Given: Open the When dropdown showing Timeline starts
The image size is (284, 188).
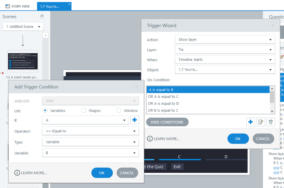Looking at the screenshot, I should (225, 60).
